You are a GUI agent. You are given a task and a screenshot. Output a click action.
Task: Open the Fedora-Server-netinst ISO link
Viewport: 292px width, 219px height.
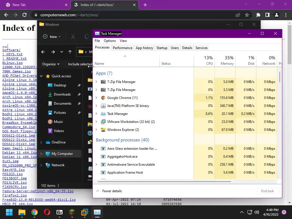pos(38,191)
